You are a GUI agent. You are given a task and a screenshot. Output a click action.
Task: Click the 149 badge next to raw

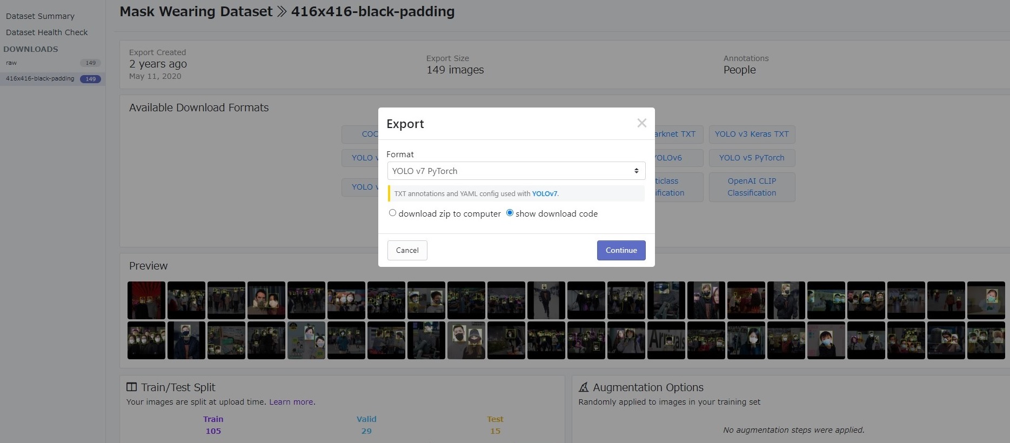(90, 63)
